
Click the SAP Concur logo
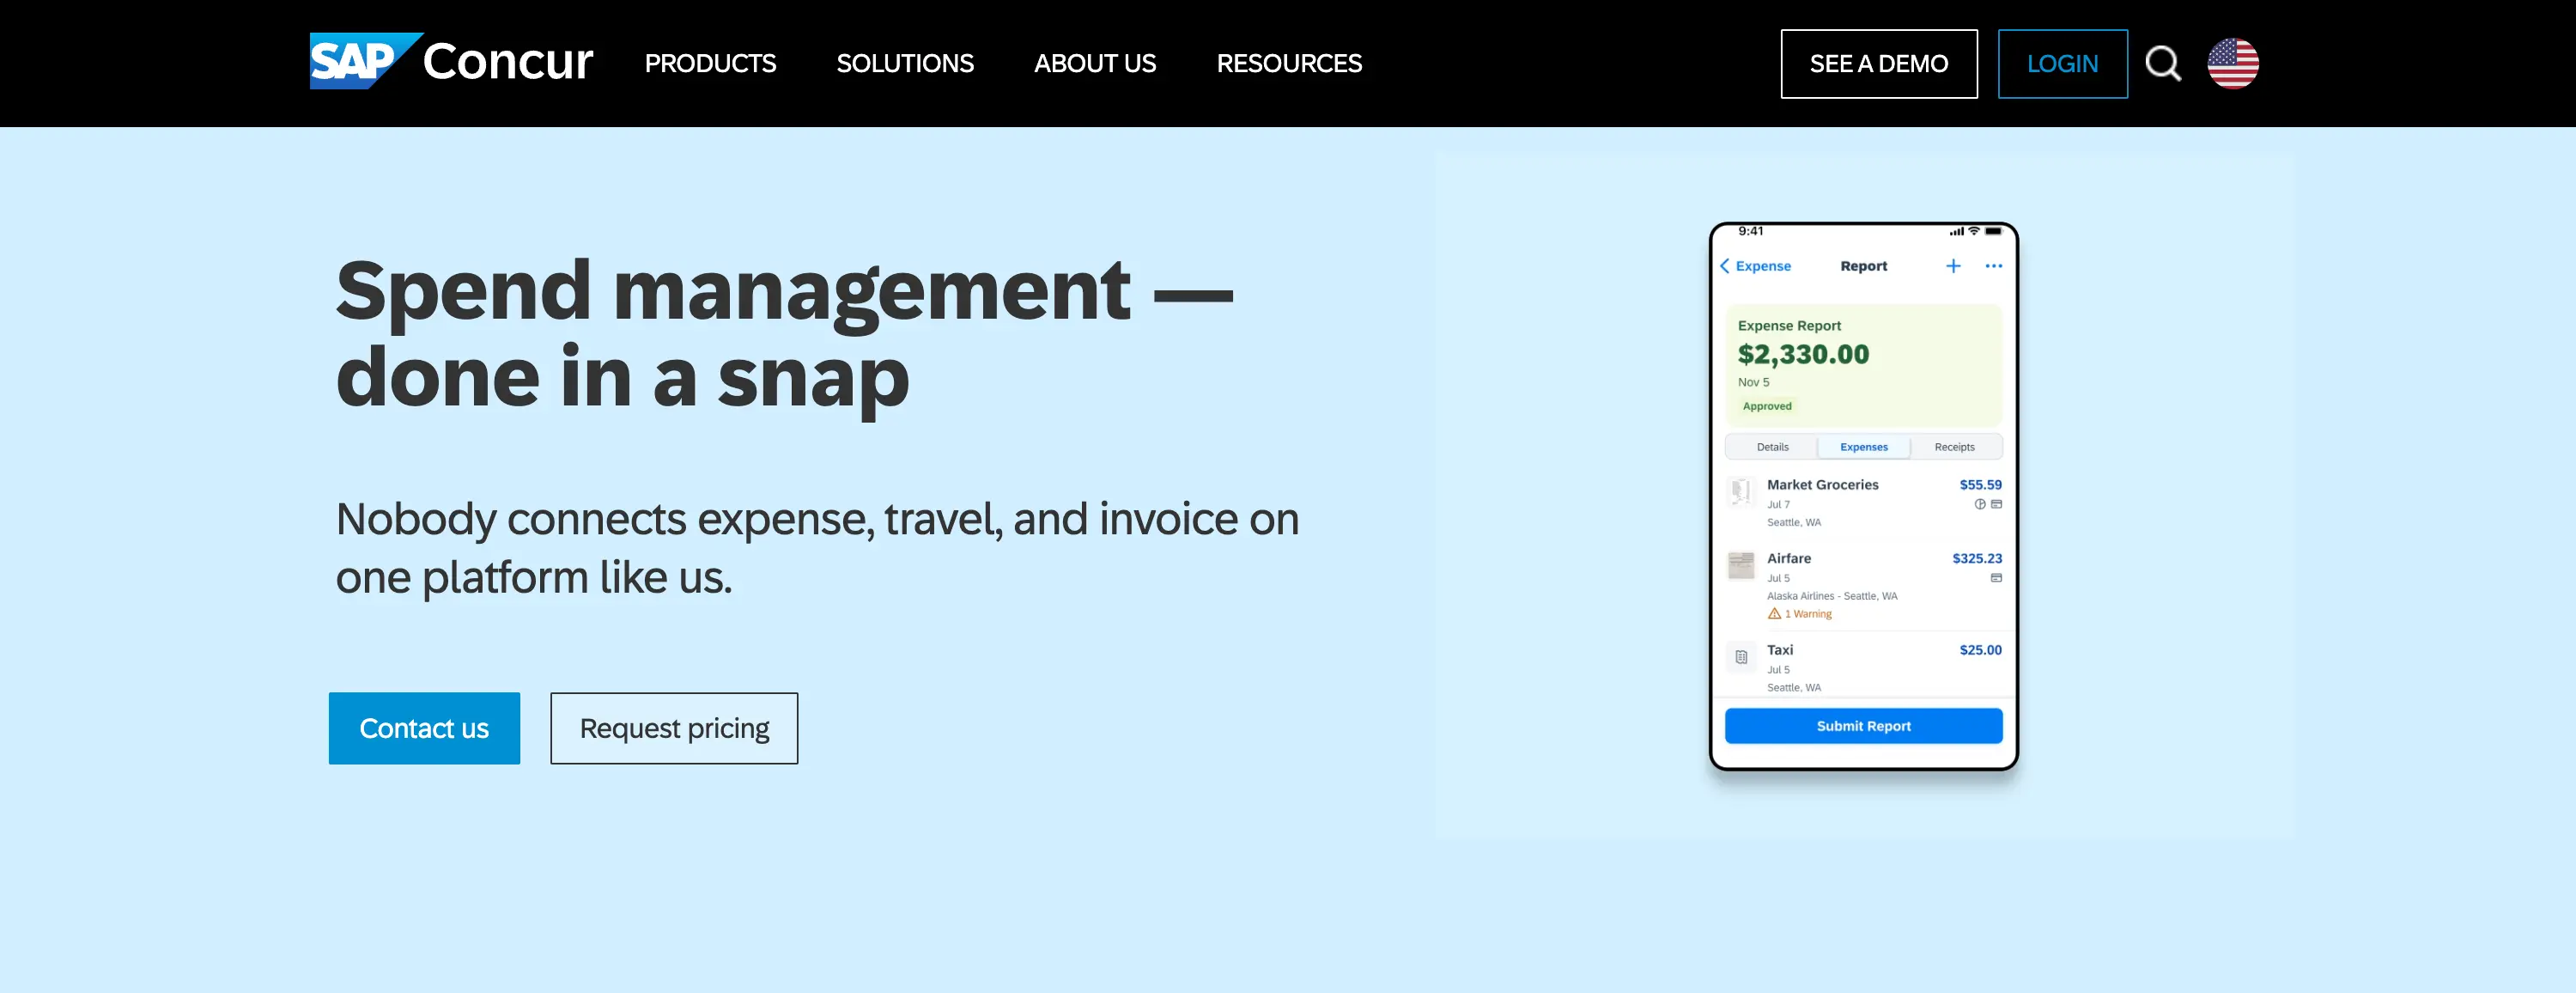(451, 62)
